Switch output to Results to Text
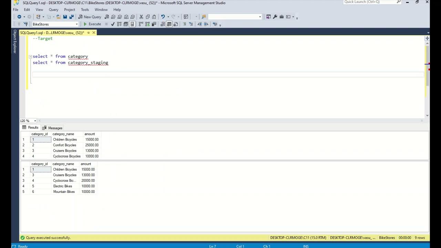This screenshot has width=441, height=248. click(x=163, y=24)
